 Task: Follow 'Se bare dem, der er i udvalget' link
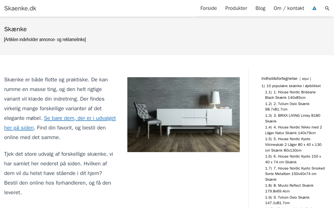coord(60,123)
